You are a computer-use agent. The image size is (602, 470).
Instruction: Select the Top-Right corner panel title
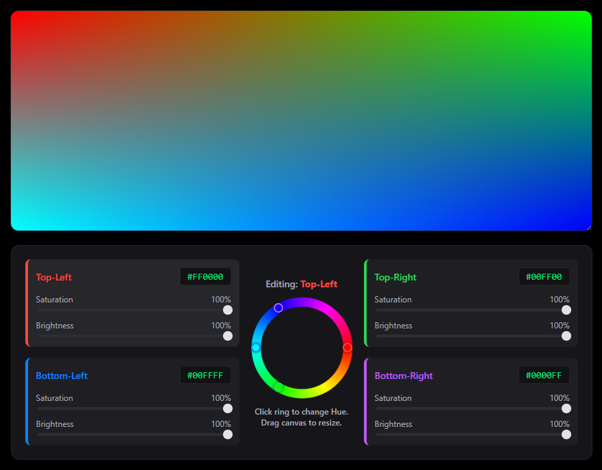(395, 277)
